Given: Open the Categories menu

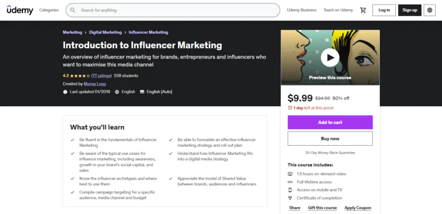Looking at the screenshot, I should (x=49, y=10).
